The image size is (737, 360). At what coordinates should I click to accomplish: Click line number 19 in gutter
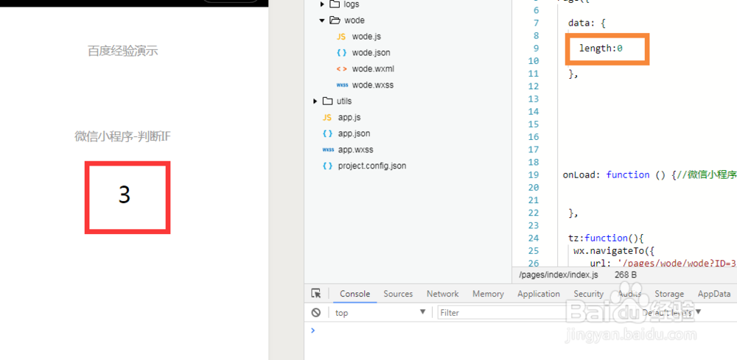point(534,174)
